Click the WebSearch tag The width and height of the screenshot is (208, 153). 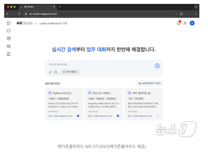click(111, 99)
